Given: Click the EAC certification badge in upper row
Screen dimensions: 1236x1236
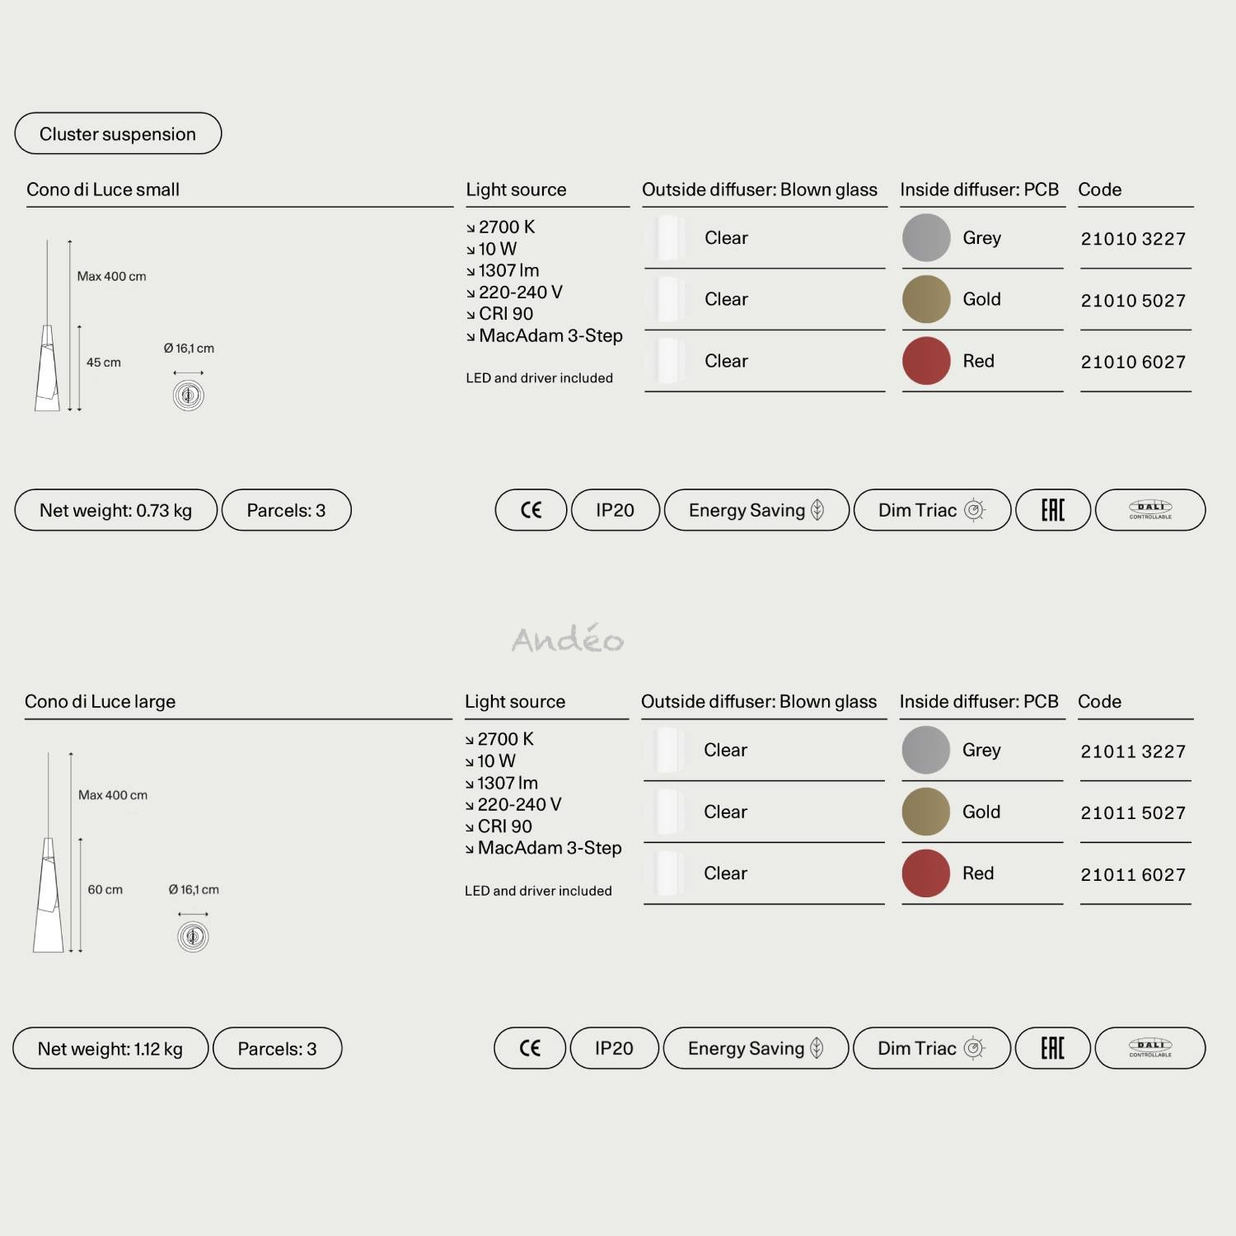Looking at the screenshot, I should (1053, 510).
